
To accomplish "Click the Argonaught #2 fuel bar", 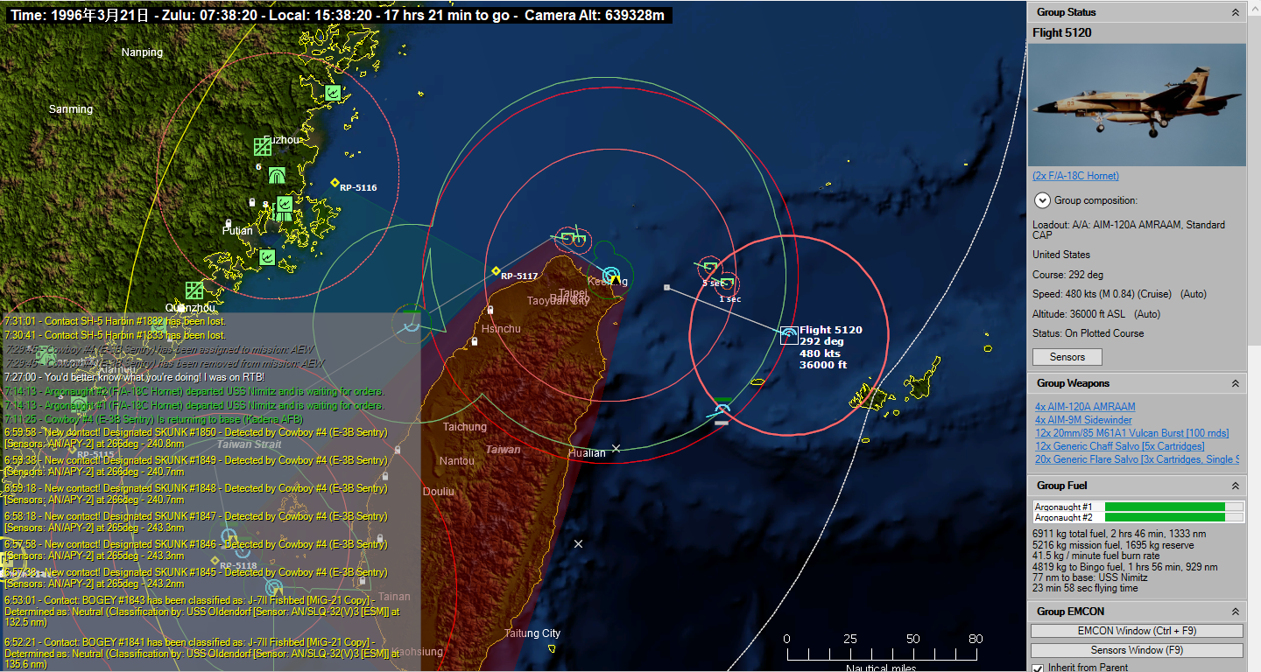I will 1173,517.
